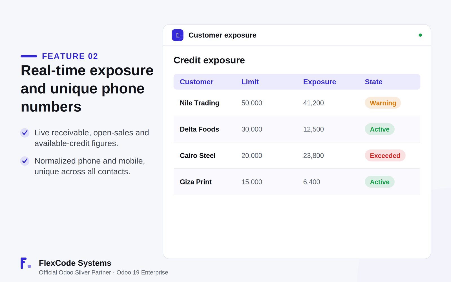451x282 pixels.
Task: Click the Normalized phone and mobile text
Action: [x=90, y=166]
